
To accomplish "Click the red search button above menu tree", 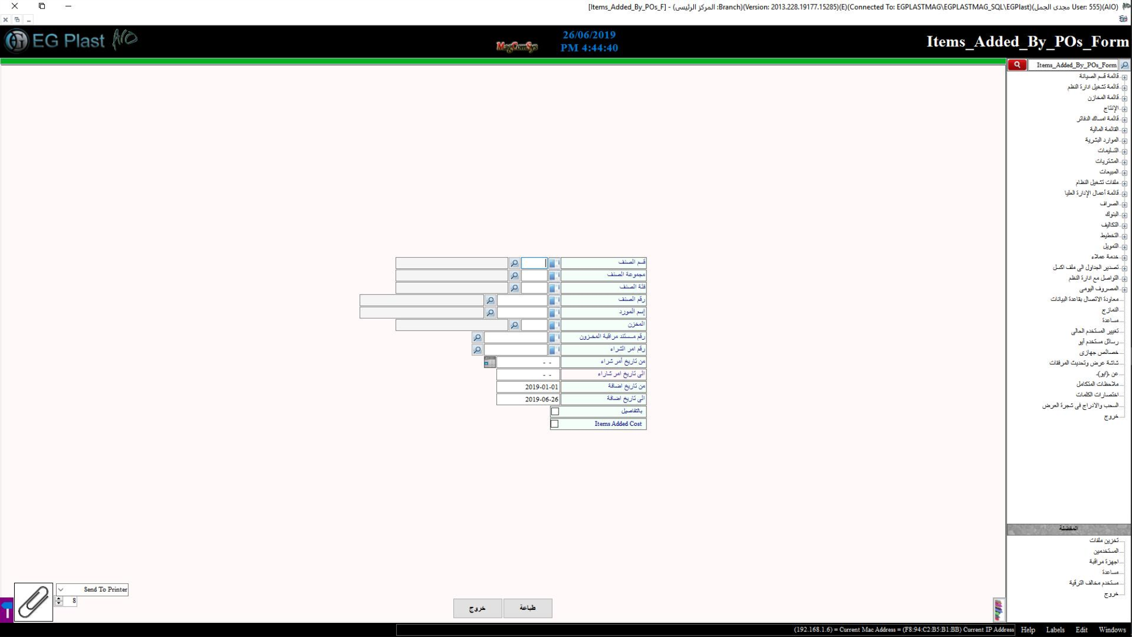I will (1017, 65).
